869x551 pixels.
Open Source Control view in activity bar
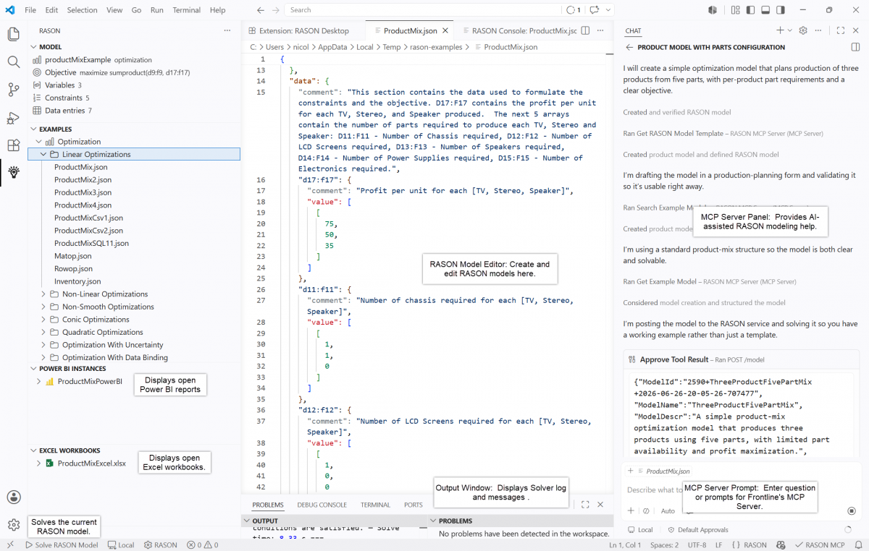[x=13, y=90]
